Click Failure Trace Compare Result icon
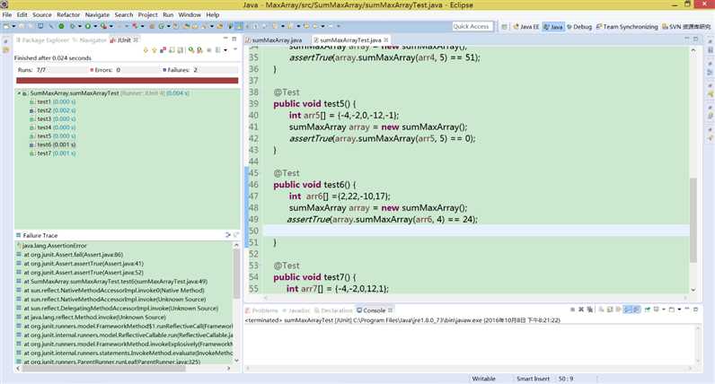Screen dimensions: 715x384 tap(235, 235)
